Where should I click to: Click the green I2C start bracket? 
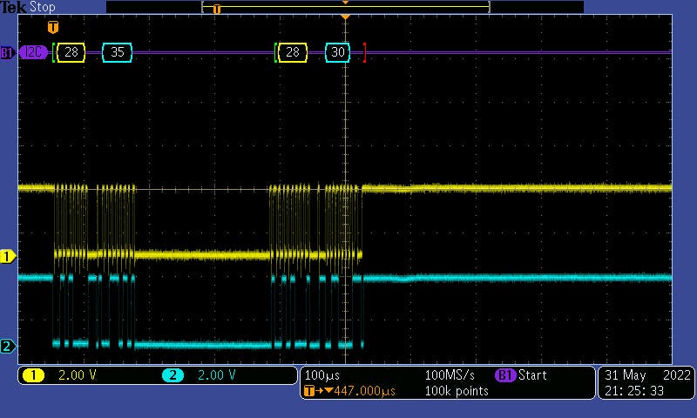[x=53, y=52]
